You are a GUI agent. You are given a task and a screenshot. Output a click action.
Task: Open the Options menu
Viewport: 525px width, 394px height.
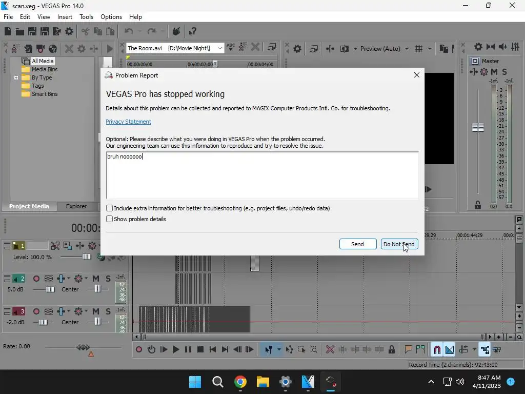(x=111, y=17)
